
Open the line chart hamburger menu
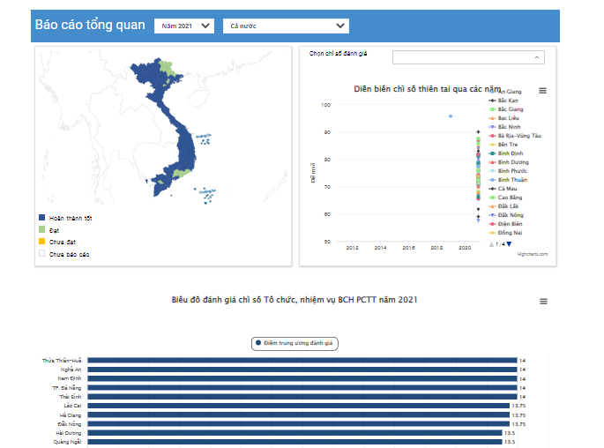(542, 91)
